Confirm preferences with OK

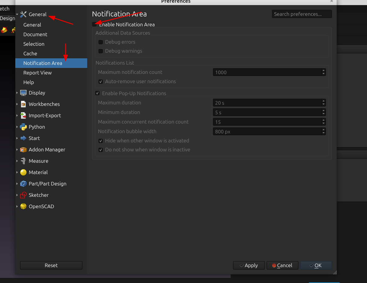click(316, 265)
